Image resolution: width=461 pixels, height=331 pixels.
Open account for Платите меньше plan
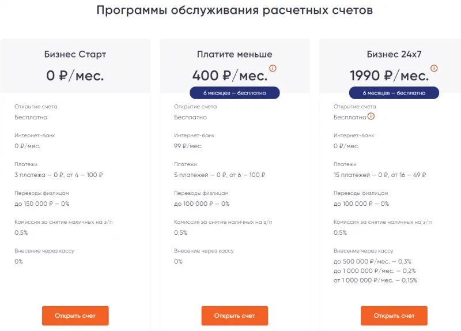[x=235, y=315]
